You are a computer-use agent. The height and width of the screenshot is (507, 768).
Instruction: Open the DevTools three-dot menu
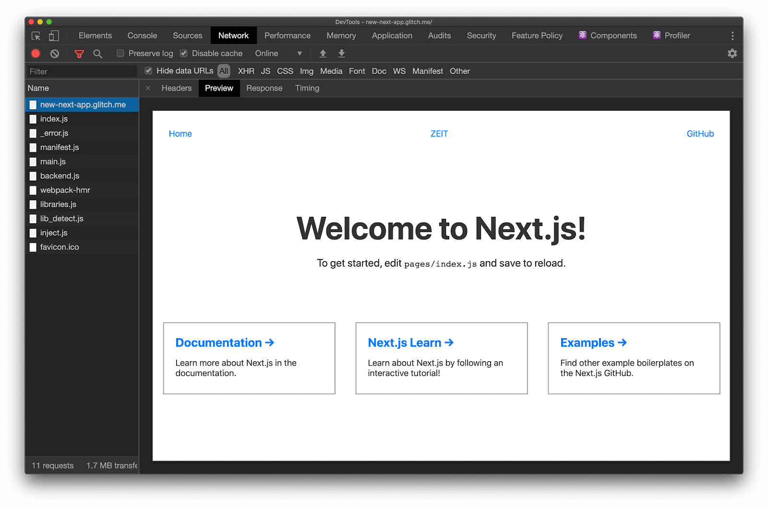(x=732, y=35)
